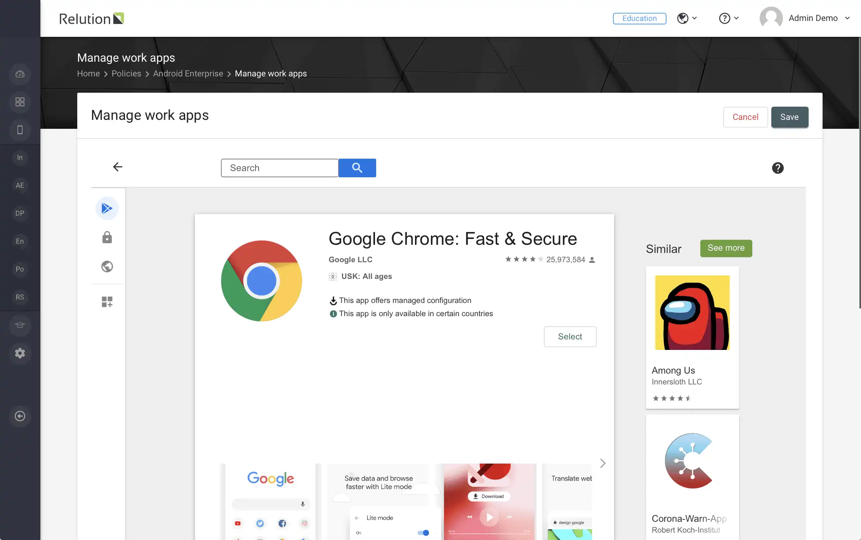Screen dimensions: 861x540
Task: Click the page scrollbar
Action: (x=859, y=173)
